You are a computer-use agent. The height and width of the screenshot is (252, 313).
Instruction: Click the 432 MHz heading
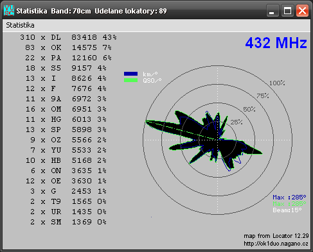point(276,43)
